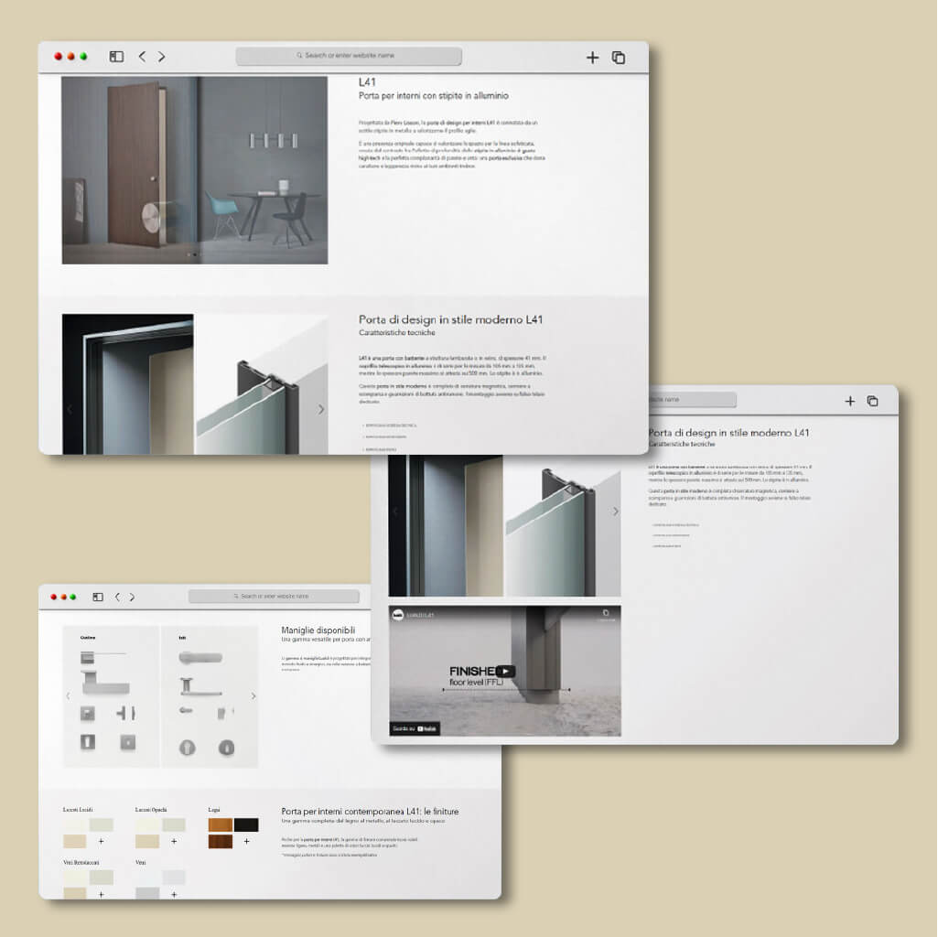
Task: Open a new tab in the top browser window
Action: pyautogui.click(x=592, y=58)
